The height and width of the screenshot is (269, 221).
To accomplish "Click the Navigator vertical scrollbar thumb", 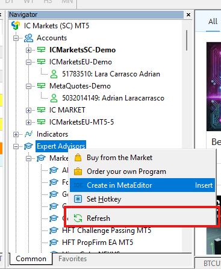I will (187, 40).
